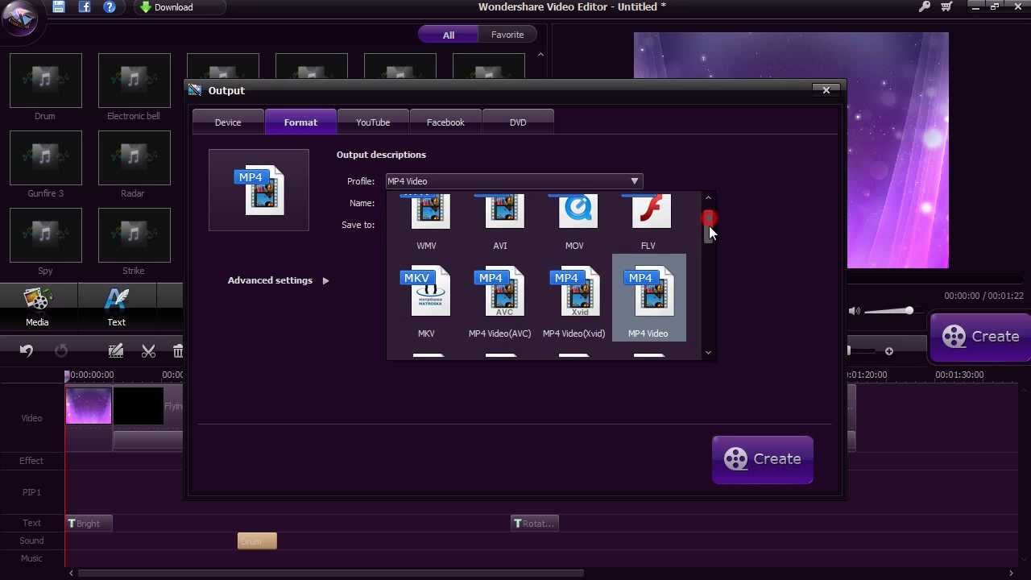This screenshot has height=580, width=1031.
Task: Click the Wondershare logo icon
Action: [x=19, y=19]
